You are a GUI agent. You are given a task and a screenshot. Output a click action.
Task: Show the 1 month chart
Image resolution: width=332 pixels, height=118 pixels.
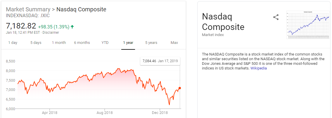click(x=59, y=43)
